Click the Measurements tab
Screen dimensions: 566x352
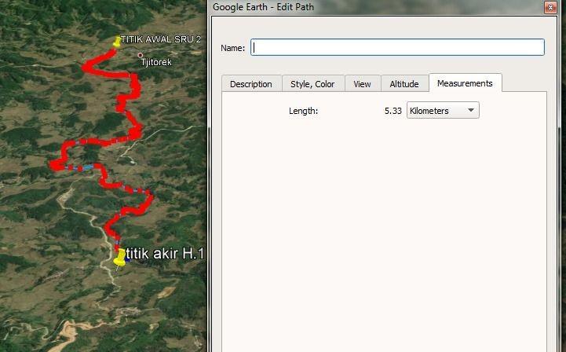click(465, 83)
